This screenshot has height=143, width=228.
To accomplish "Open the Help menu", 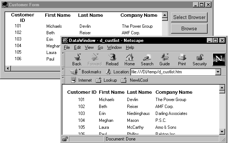I will click(x=130, y=47).
